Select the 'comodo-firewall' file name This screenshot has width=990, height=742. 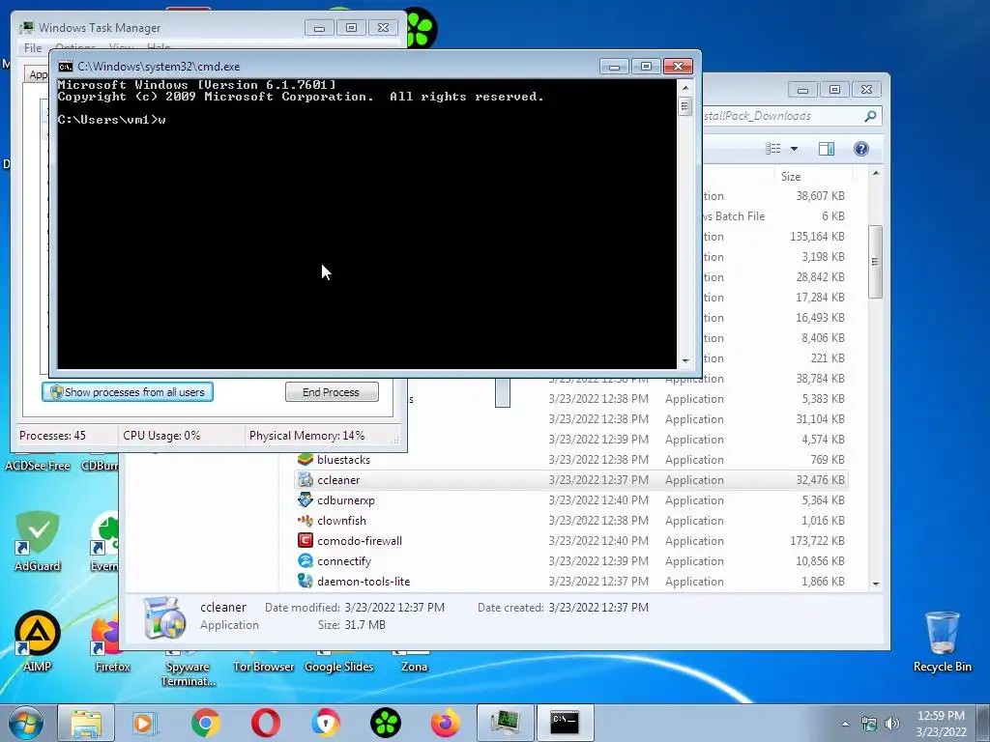point(360,541)
